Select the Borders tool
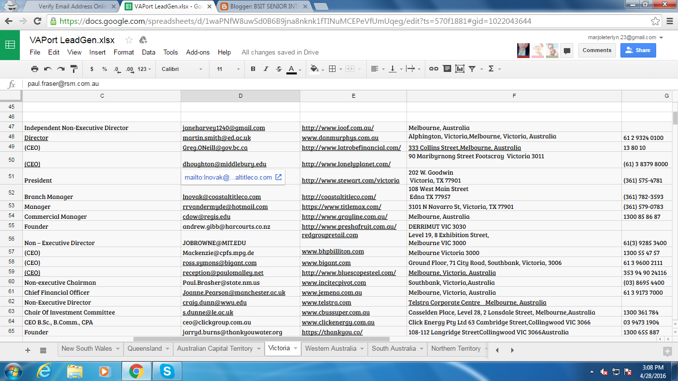This screenshot has height=381, width=678. click(332, 69)
